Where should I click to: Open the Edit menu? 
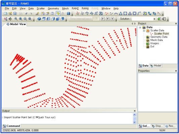14,8
